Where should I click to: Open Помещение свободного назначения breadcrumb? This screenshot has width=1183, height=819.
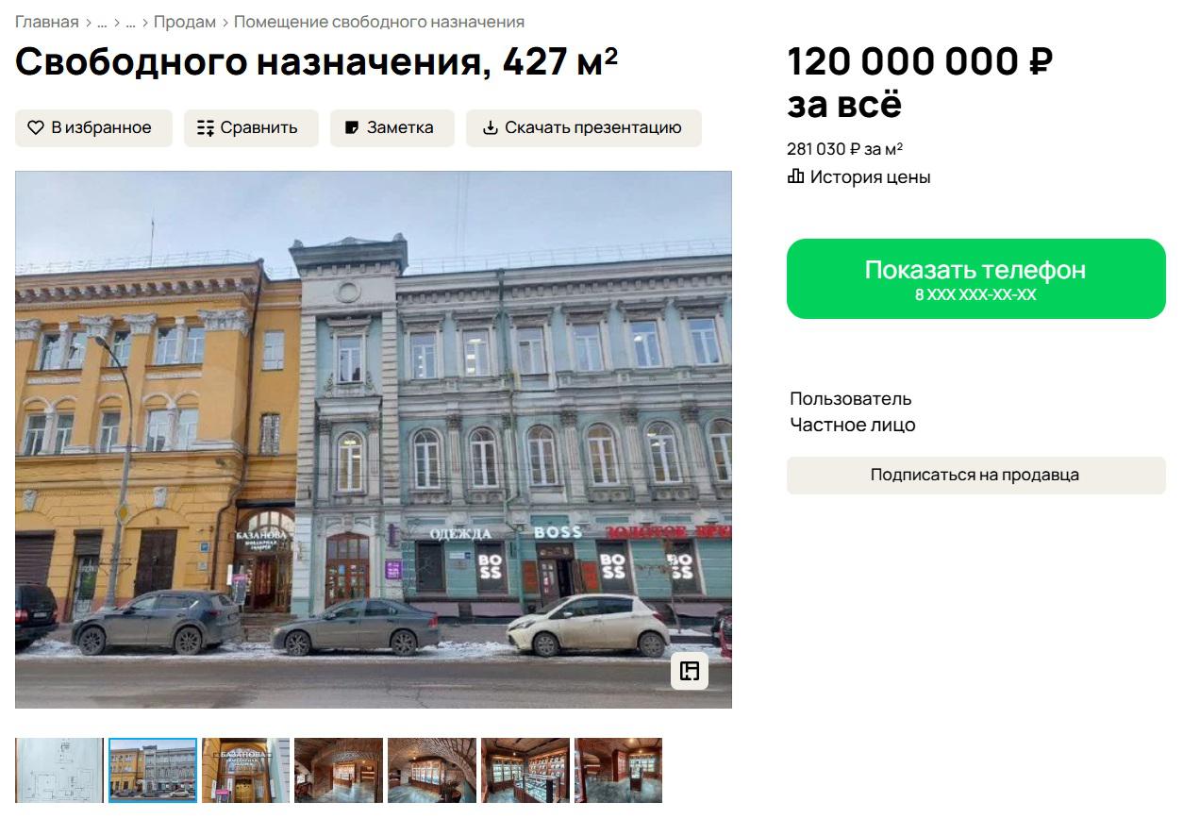[379, 22]
